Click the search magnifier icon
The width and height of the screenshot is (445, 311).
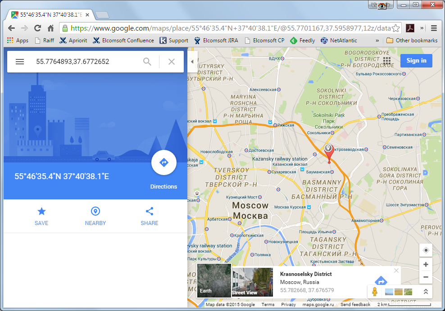pyautogui.click(x=147, y=62)
